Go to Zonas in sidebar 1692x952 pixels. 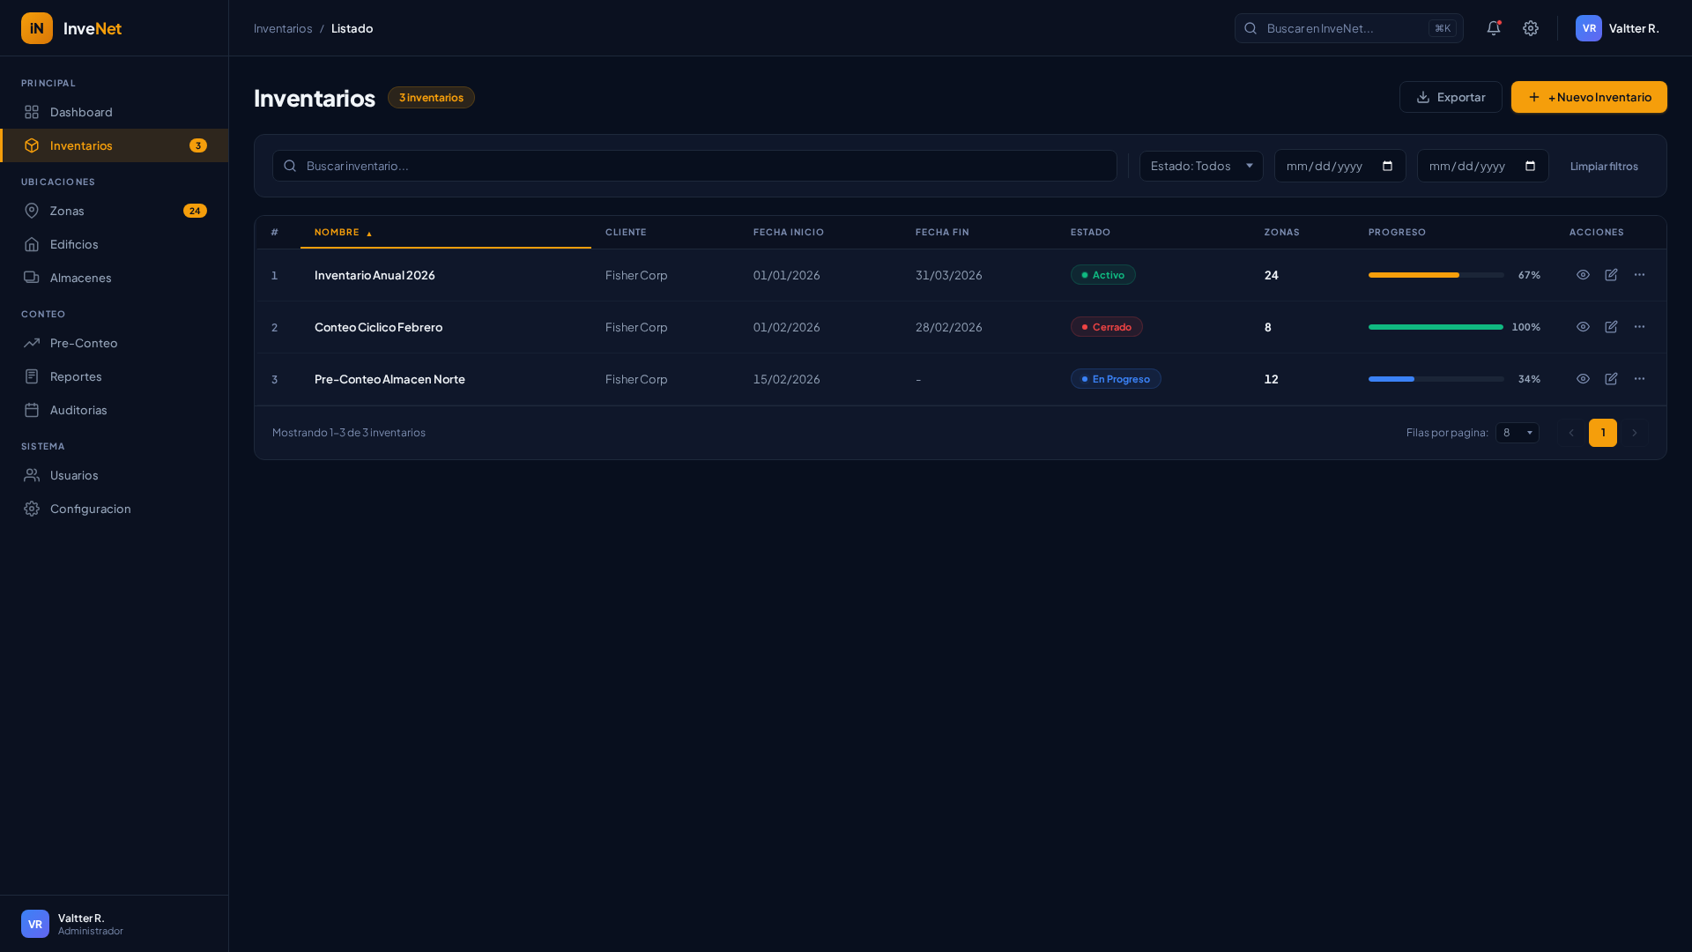point(67,211)
